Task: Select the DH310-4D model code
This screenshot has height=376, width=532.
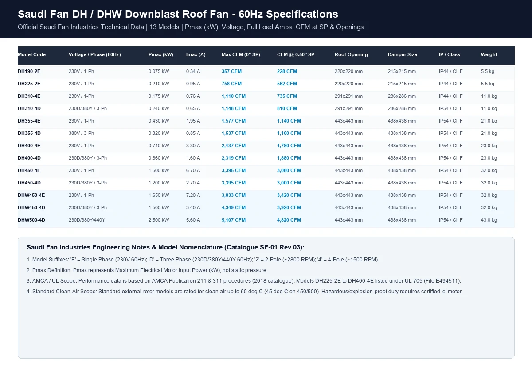Action: pos(29,108)
